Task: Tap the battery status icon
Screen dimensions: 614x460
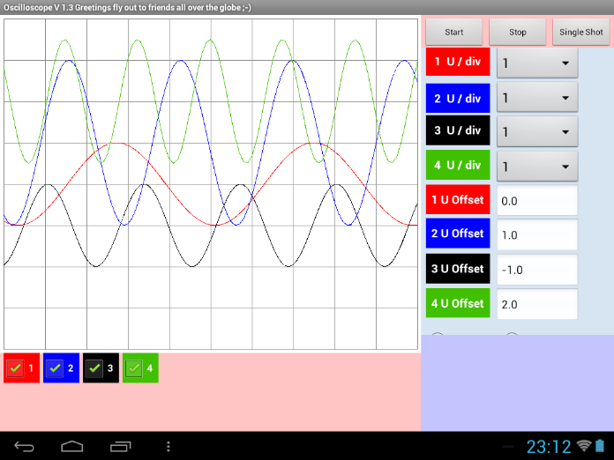Action: click(x=600, y=446)
